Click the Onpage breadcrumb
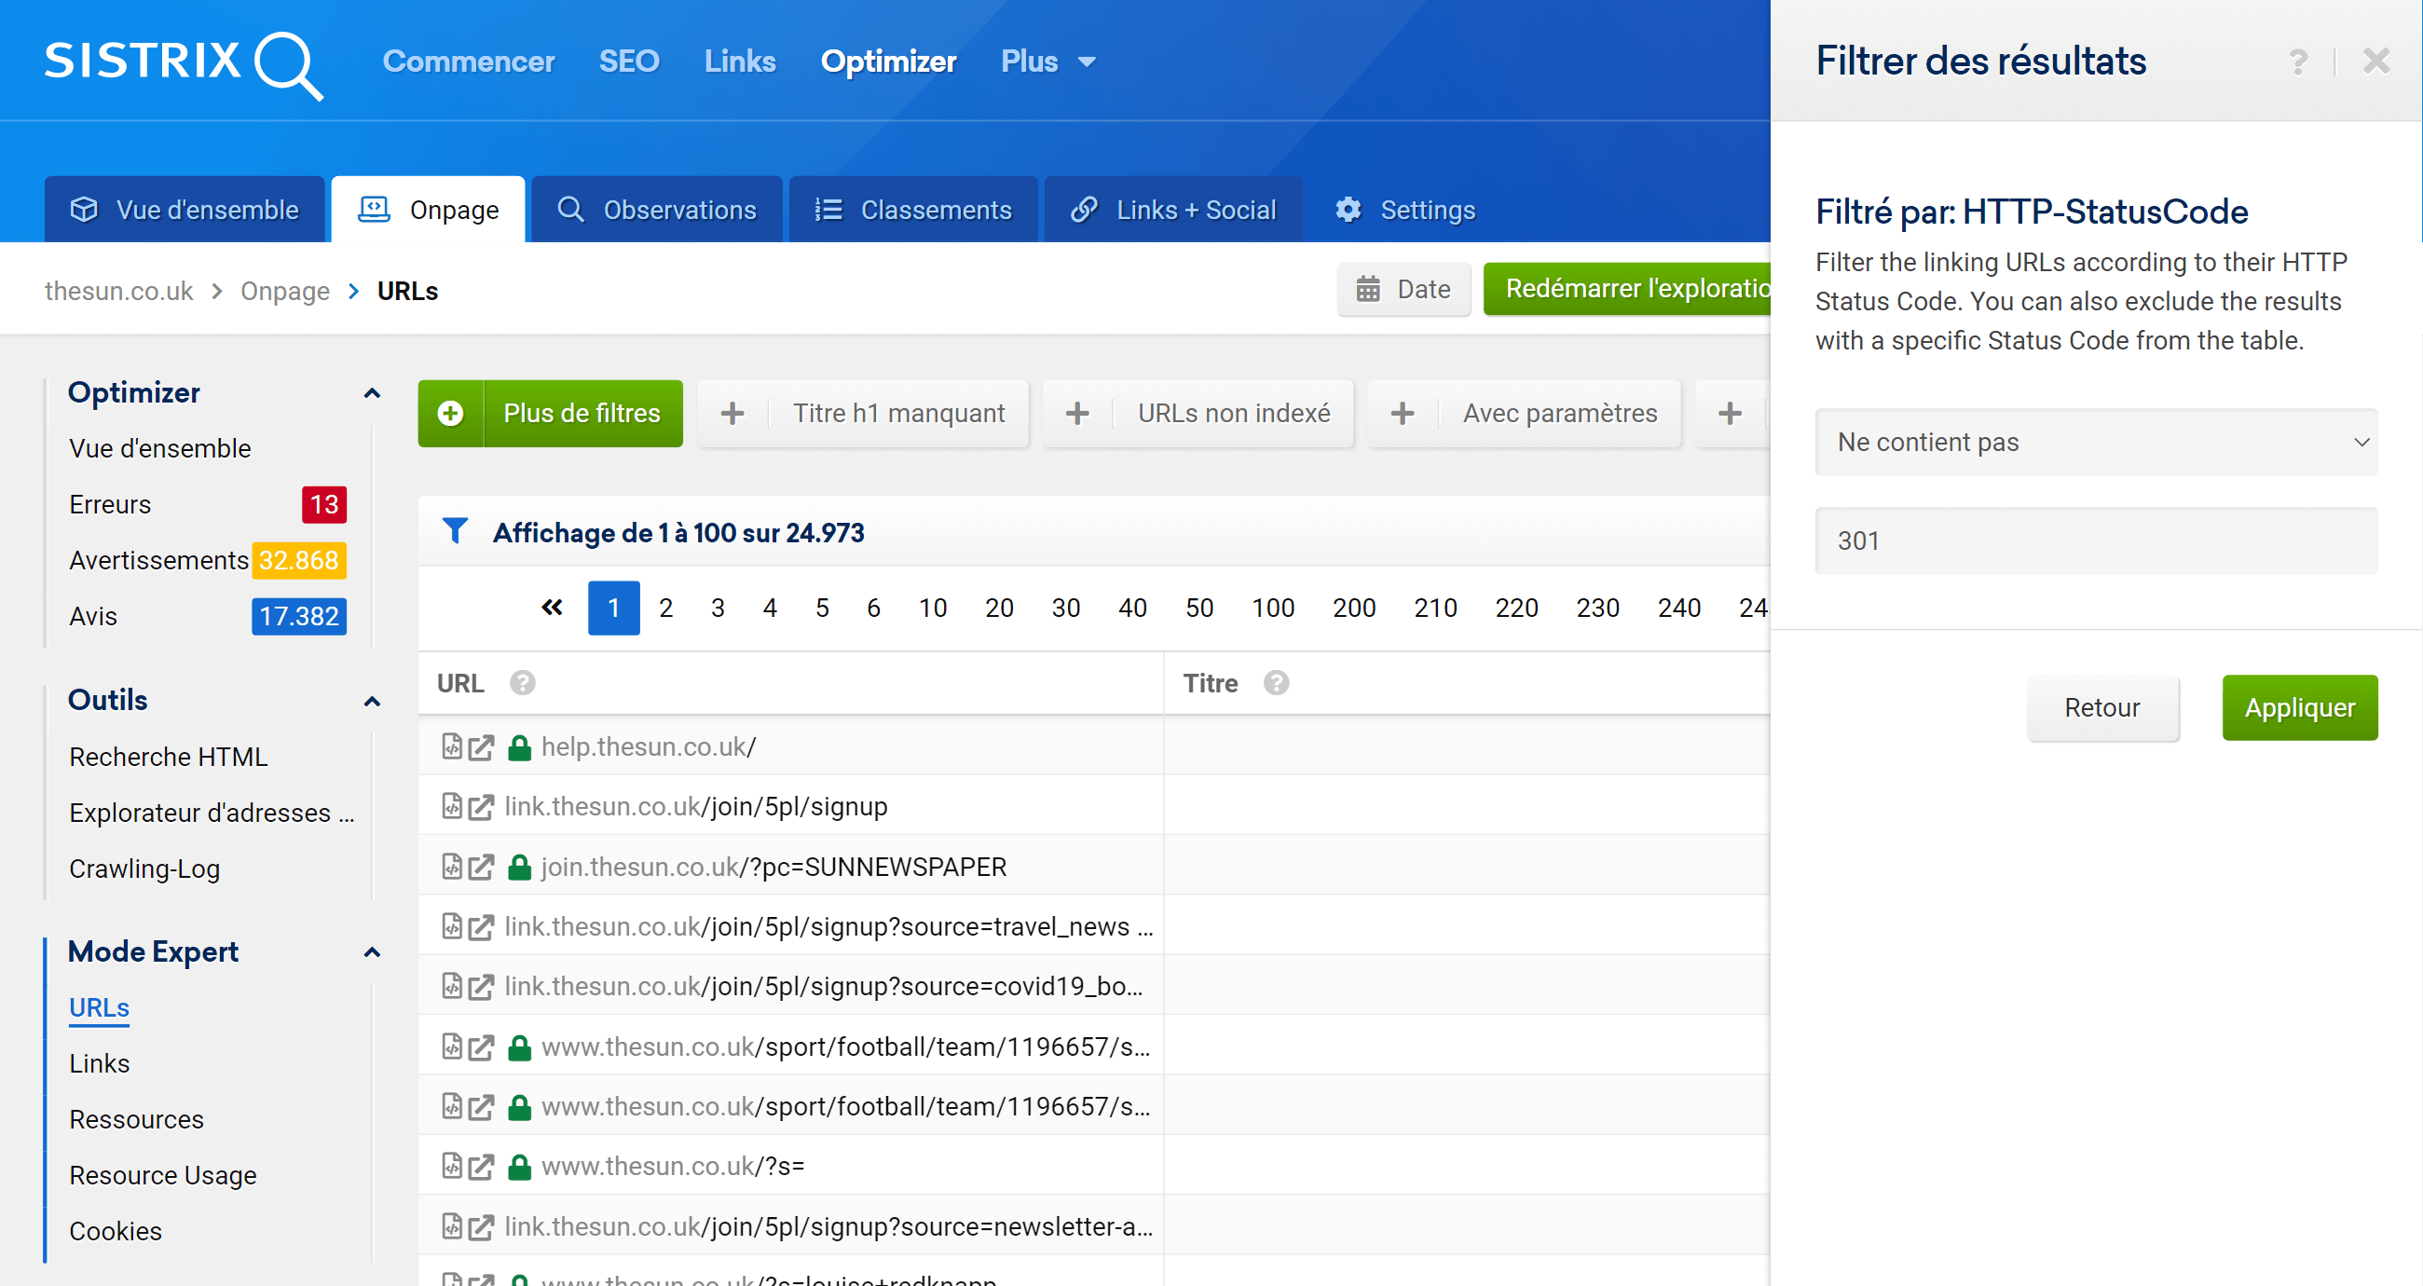 [x=285, y=292]
